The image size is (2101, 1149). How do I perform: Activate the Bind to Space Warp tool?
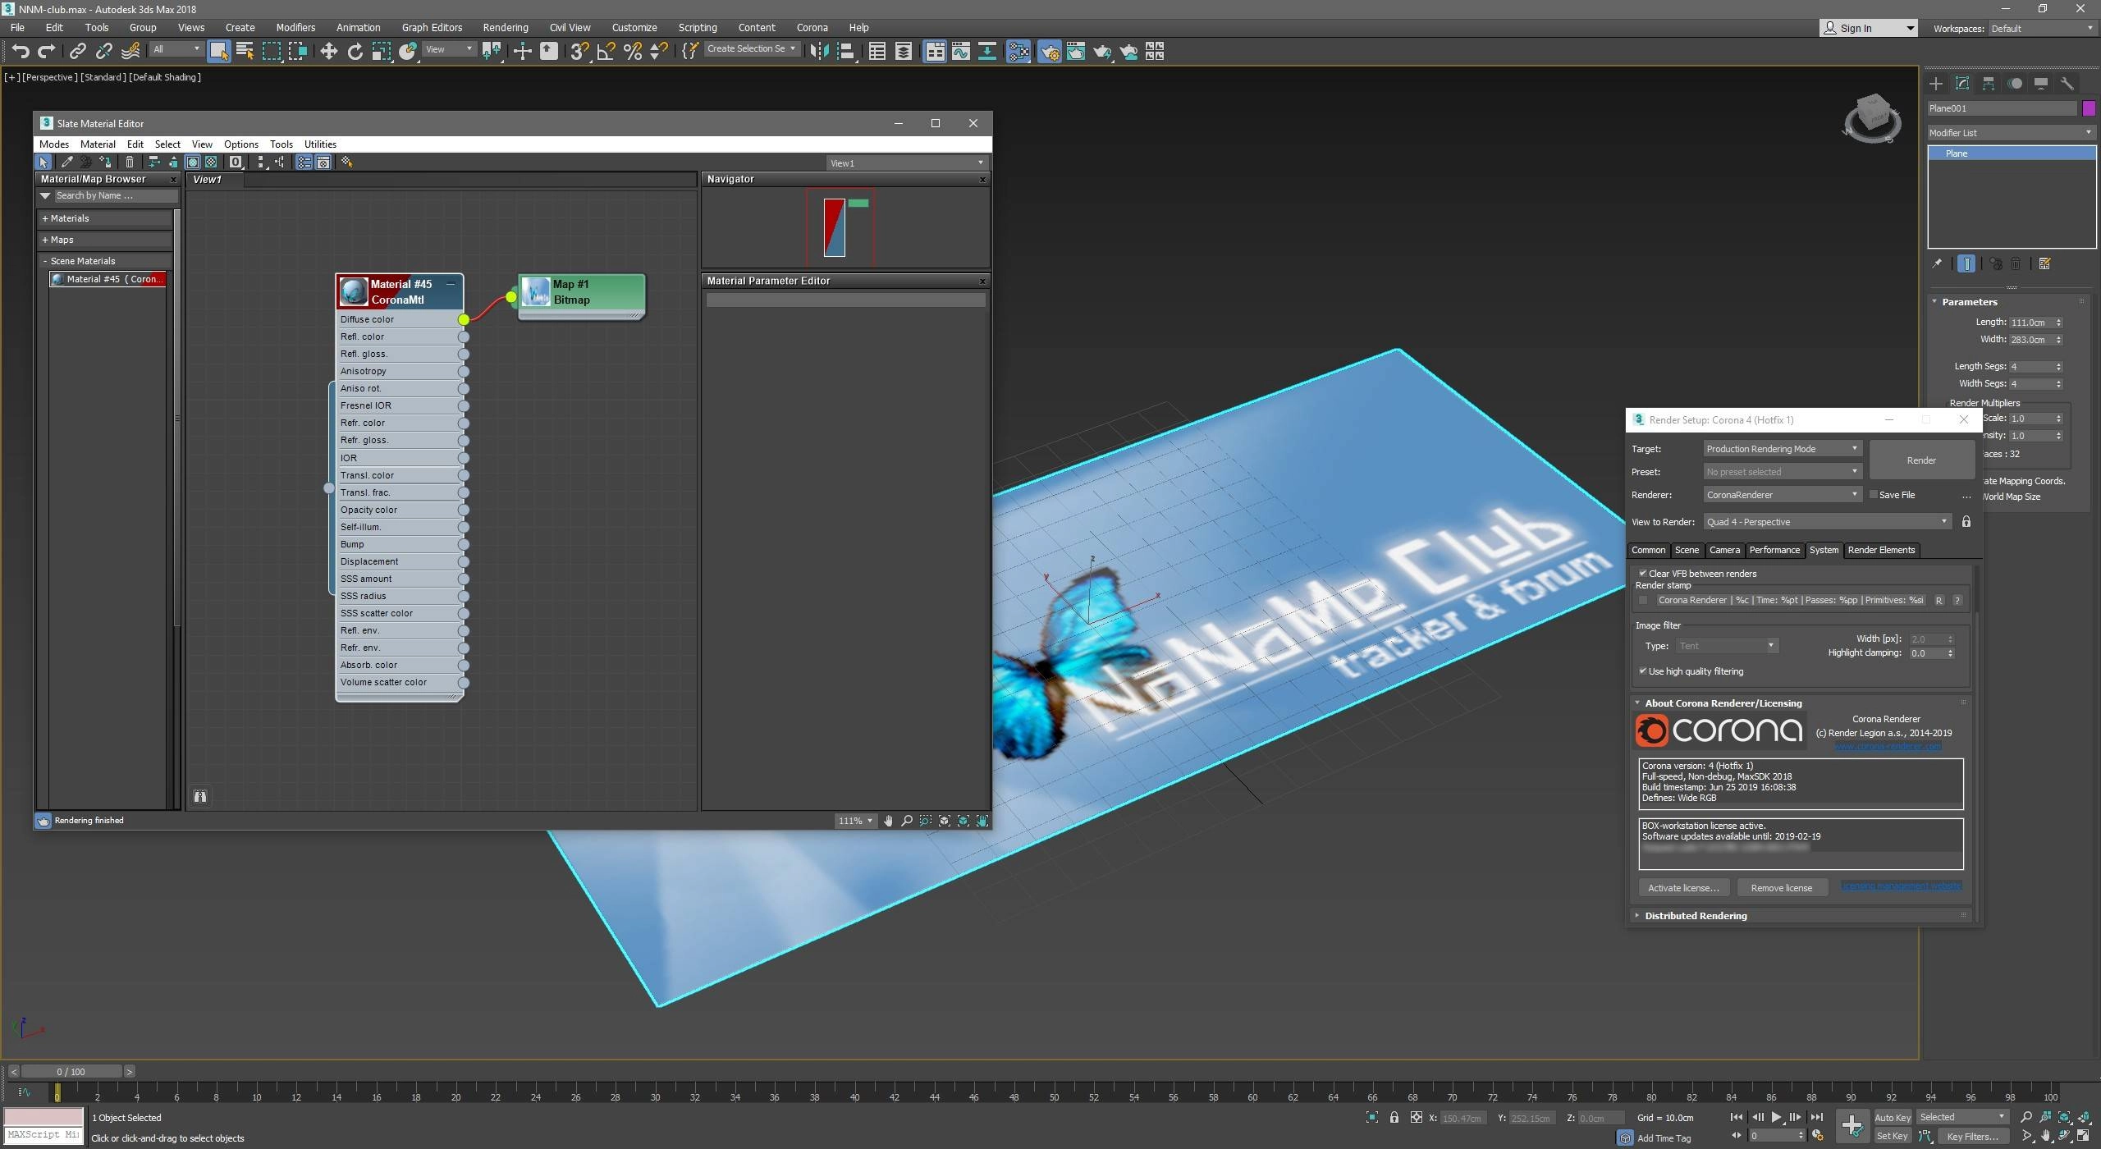tap(130, 52)
